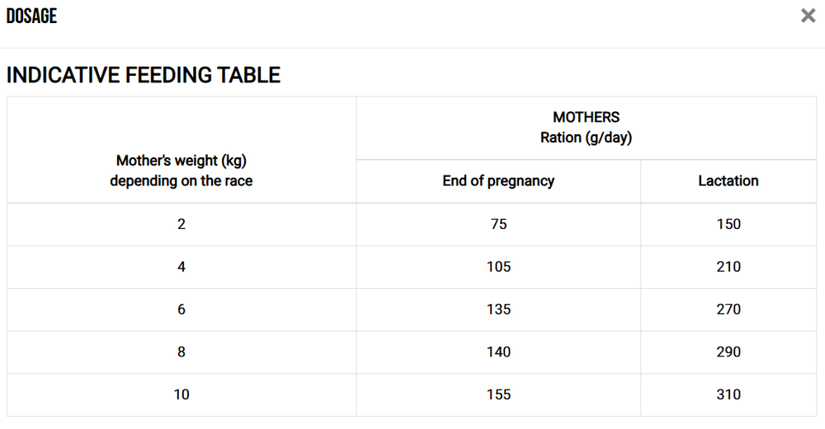This screenshot has height=429, width=825.
Task: Click the 8 kg mother's weight cell
Action: [x=181, y=352]
